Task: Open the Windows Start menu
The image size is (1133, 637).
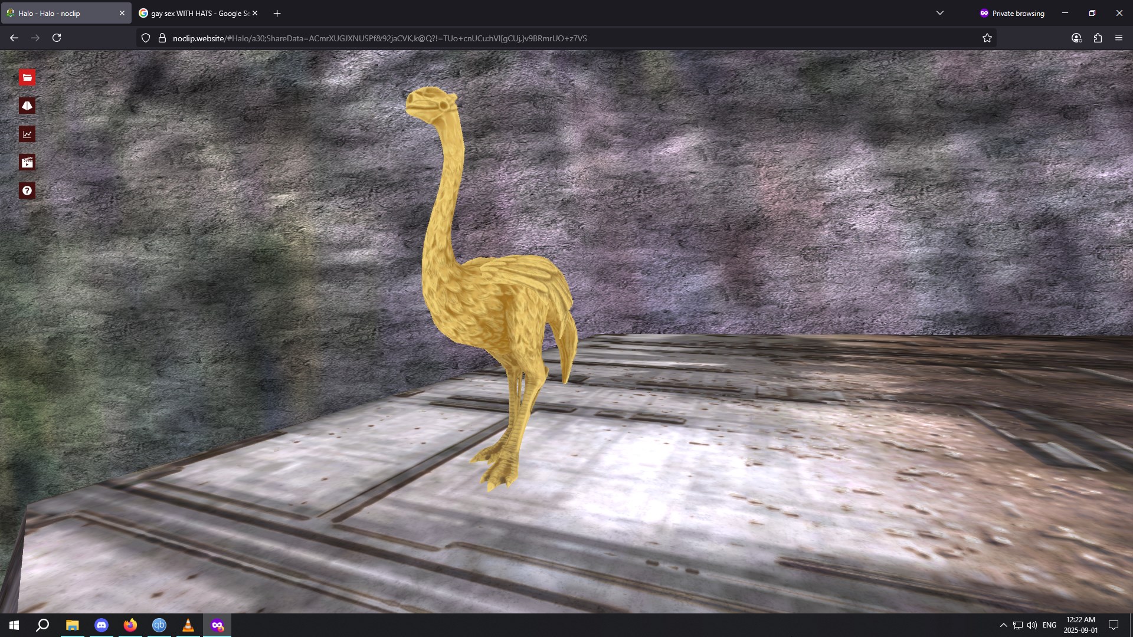Action: click(14, 625)
